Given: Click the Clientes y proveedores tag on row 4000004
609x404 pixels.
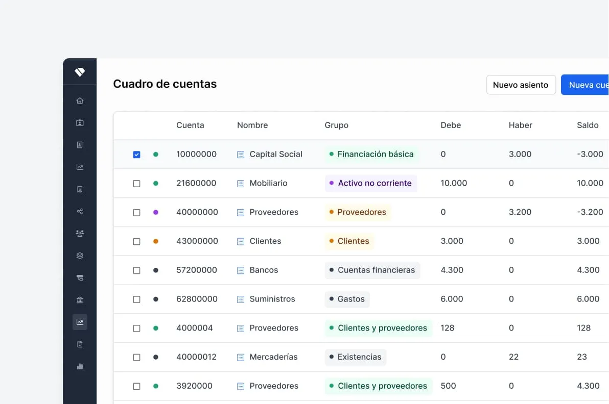Looking at the screenshot, I should pos(378,328).
